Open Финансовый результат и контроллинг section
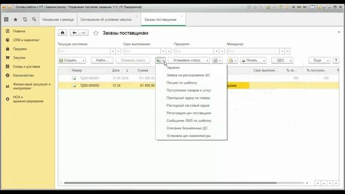 pos(31,86)
